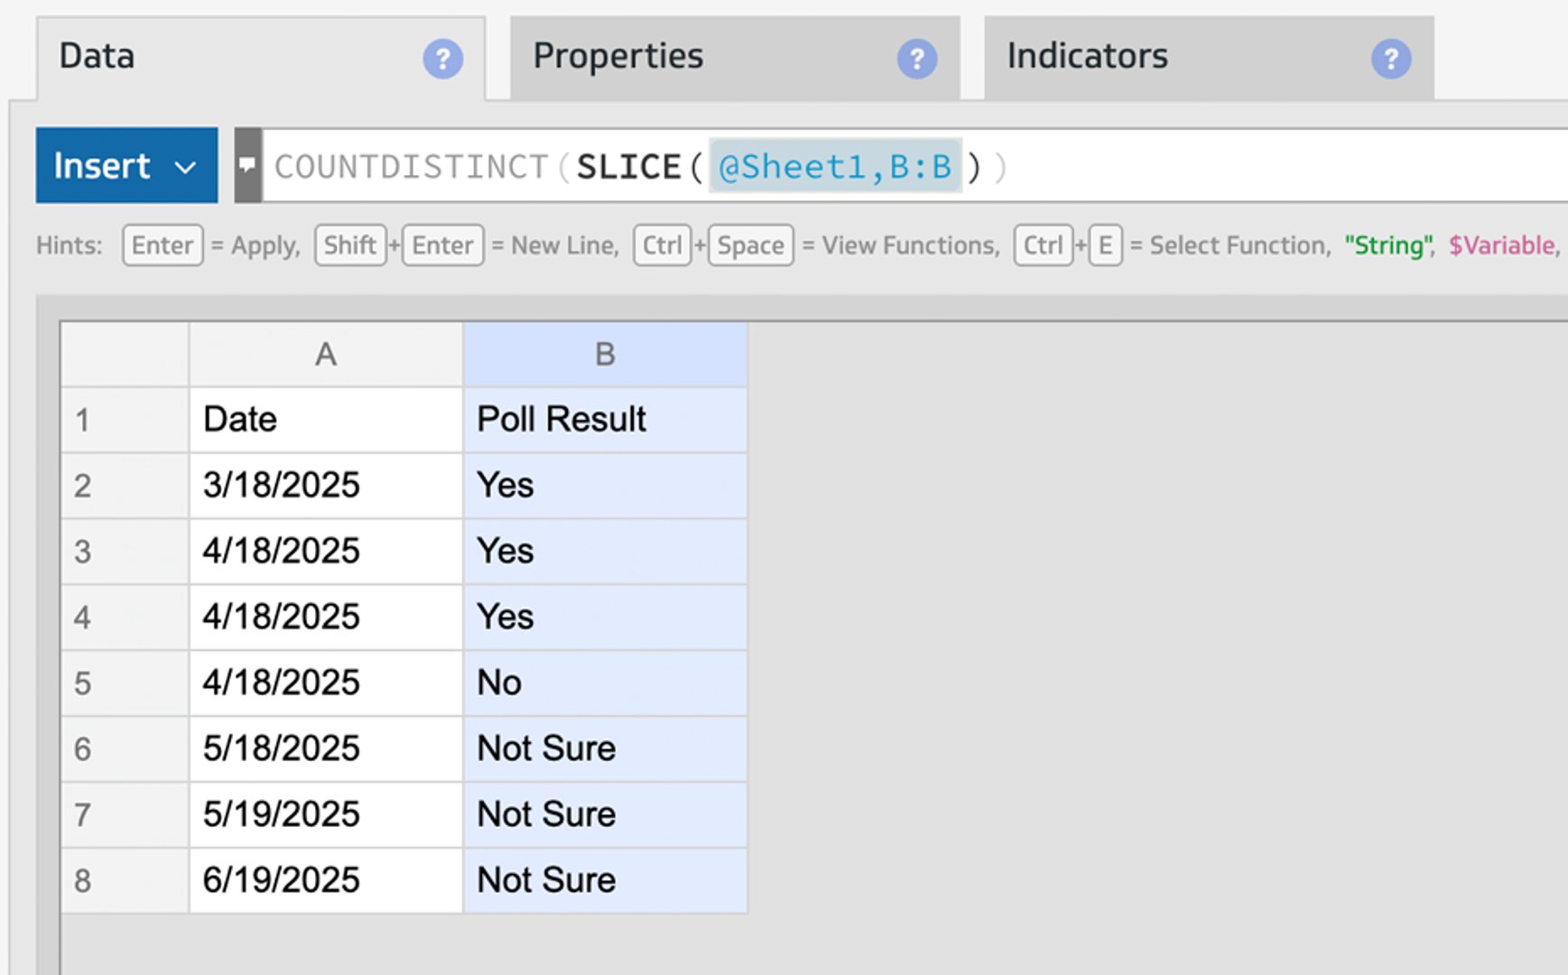
Task: Click the 6/19/2025 date cell
Action: click(325, 880)
